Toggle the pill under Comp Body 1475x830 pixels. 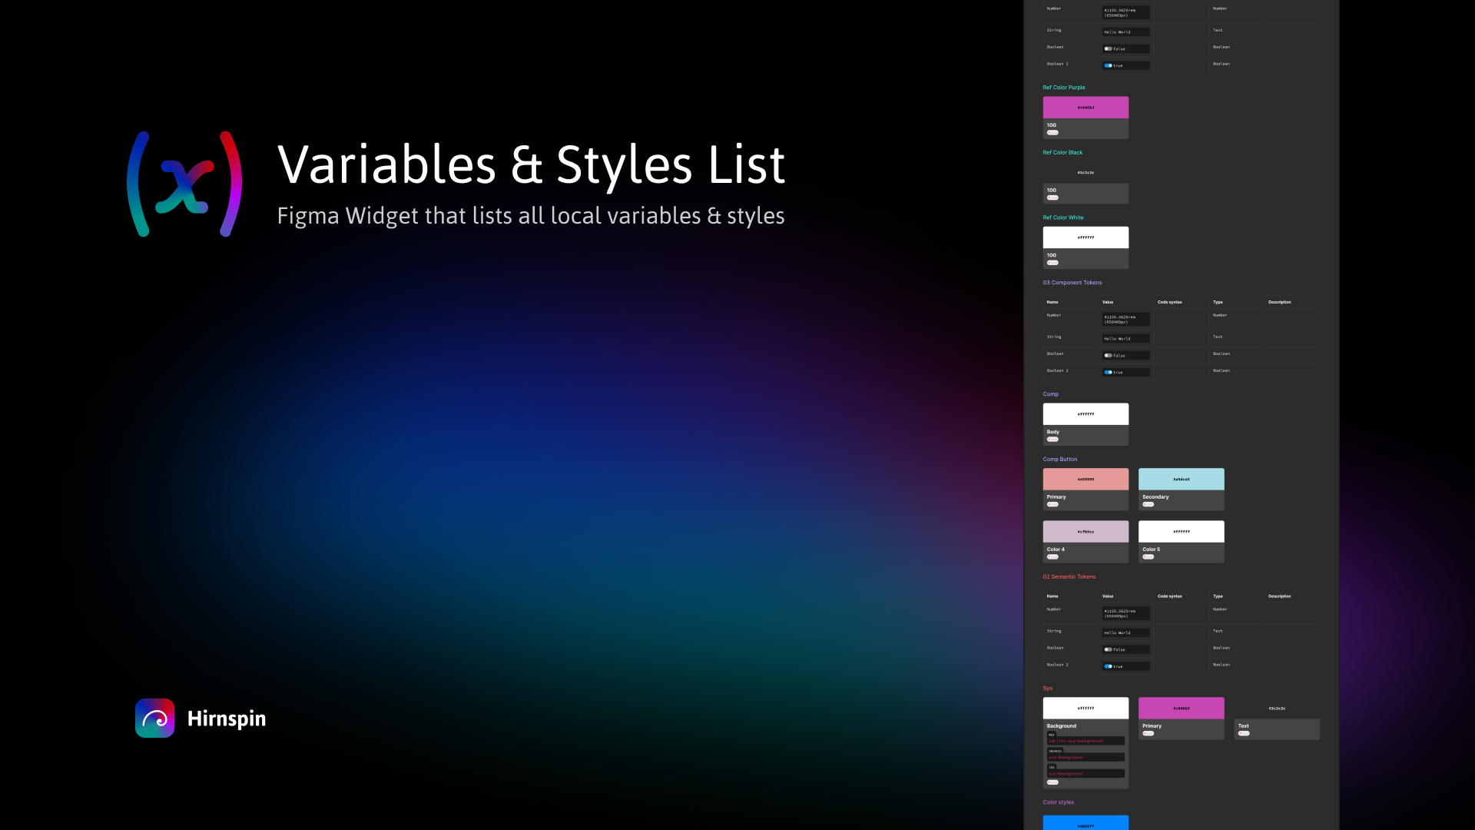pos(1052,440)
